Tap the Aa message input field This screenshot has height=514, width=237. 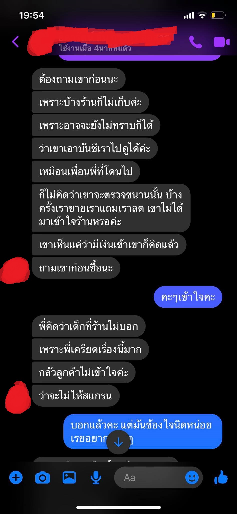[158, 477]
